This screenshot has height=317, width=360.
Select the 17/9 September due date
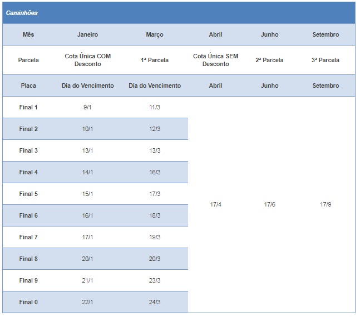(326, 204)
